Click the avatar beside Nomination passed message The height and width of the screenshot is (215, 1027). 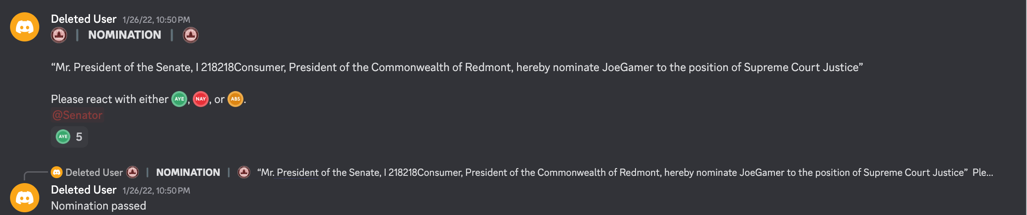tap(25, 198)
